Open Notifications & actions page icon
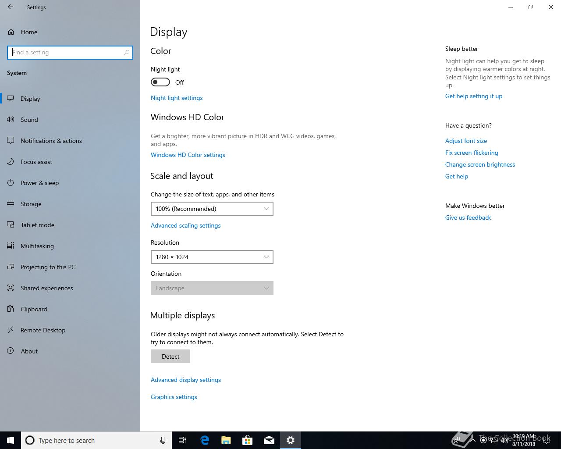 tap(11, 141)
